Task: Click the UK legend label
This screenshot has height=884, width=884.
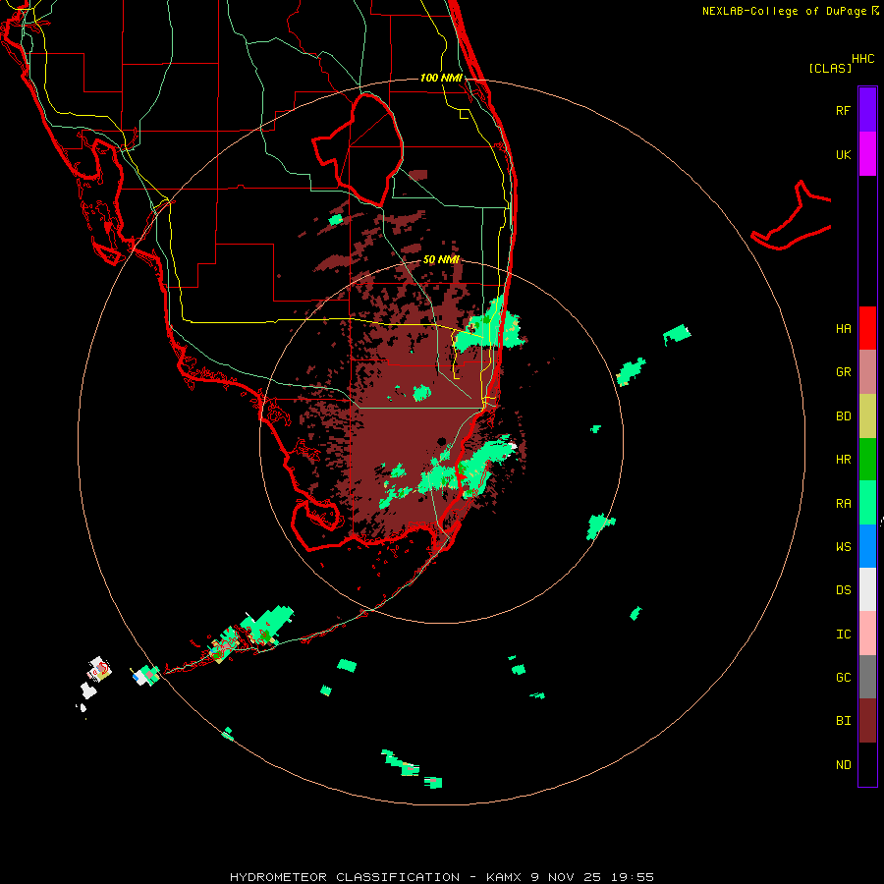Action: [843, 154]
